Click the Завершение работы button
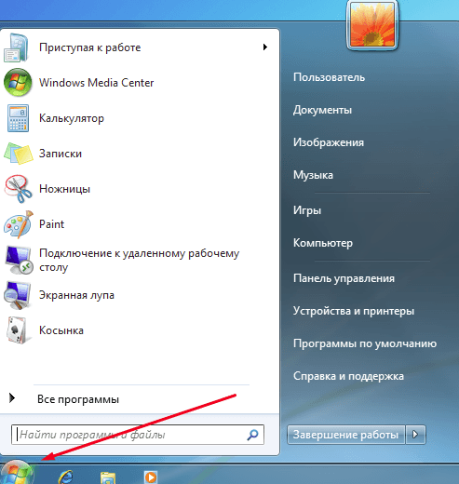 tap(346, 435)
